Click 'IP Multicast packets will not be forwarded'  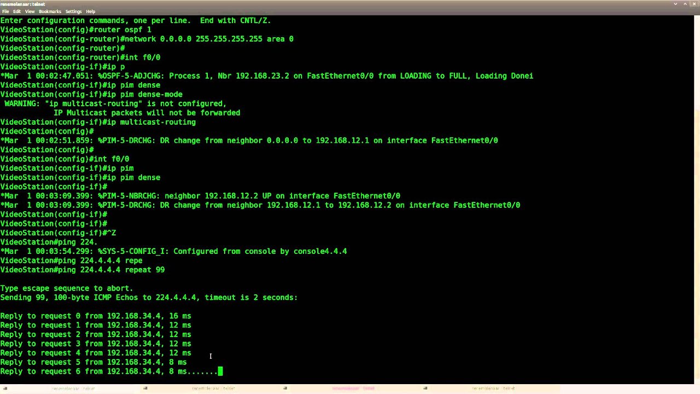[x=147, y=113]
